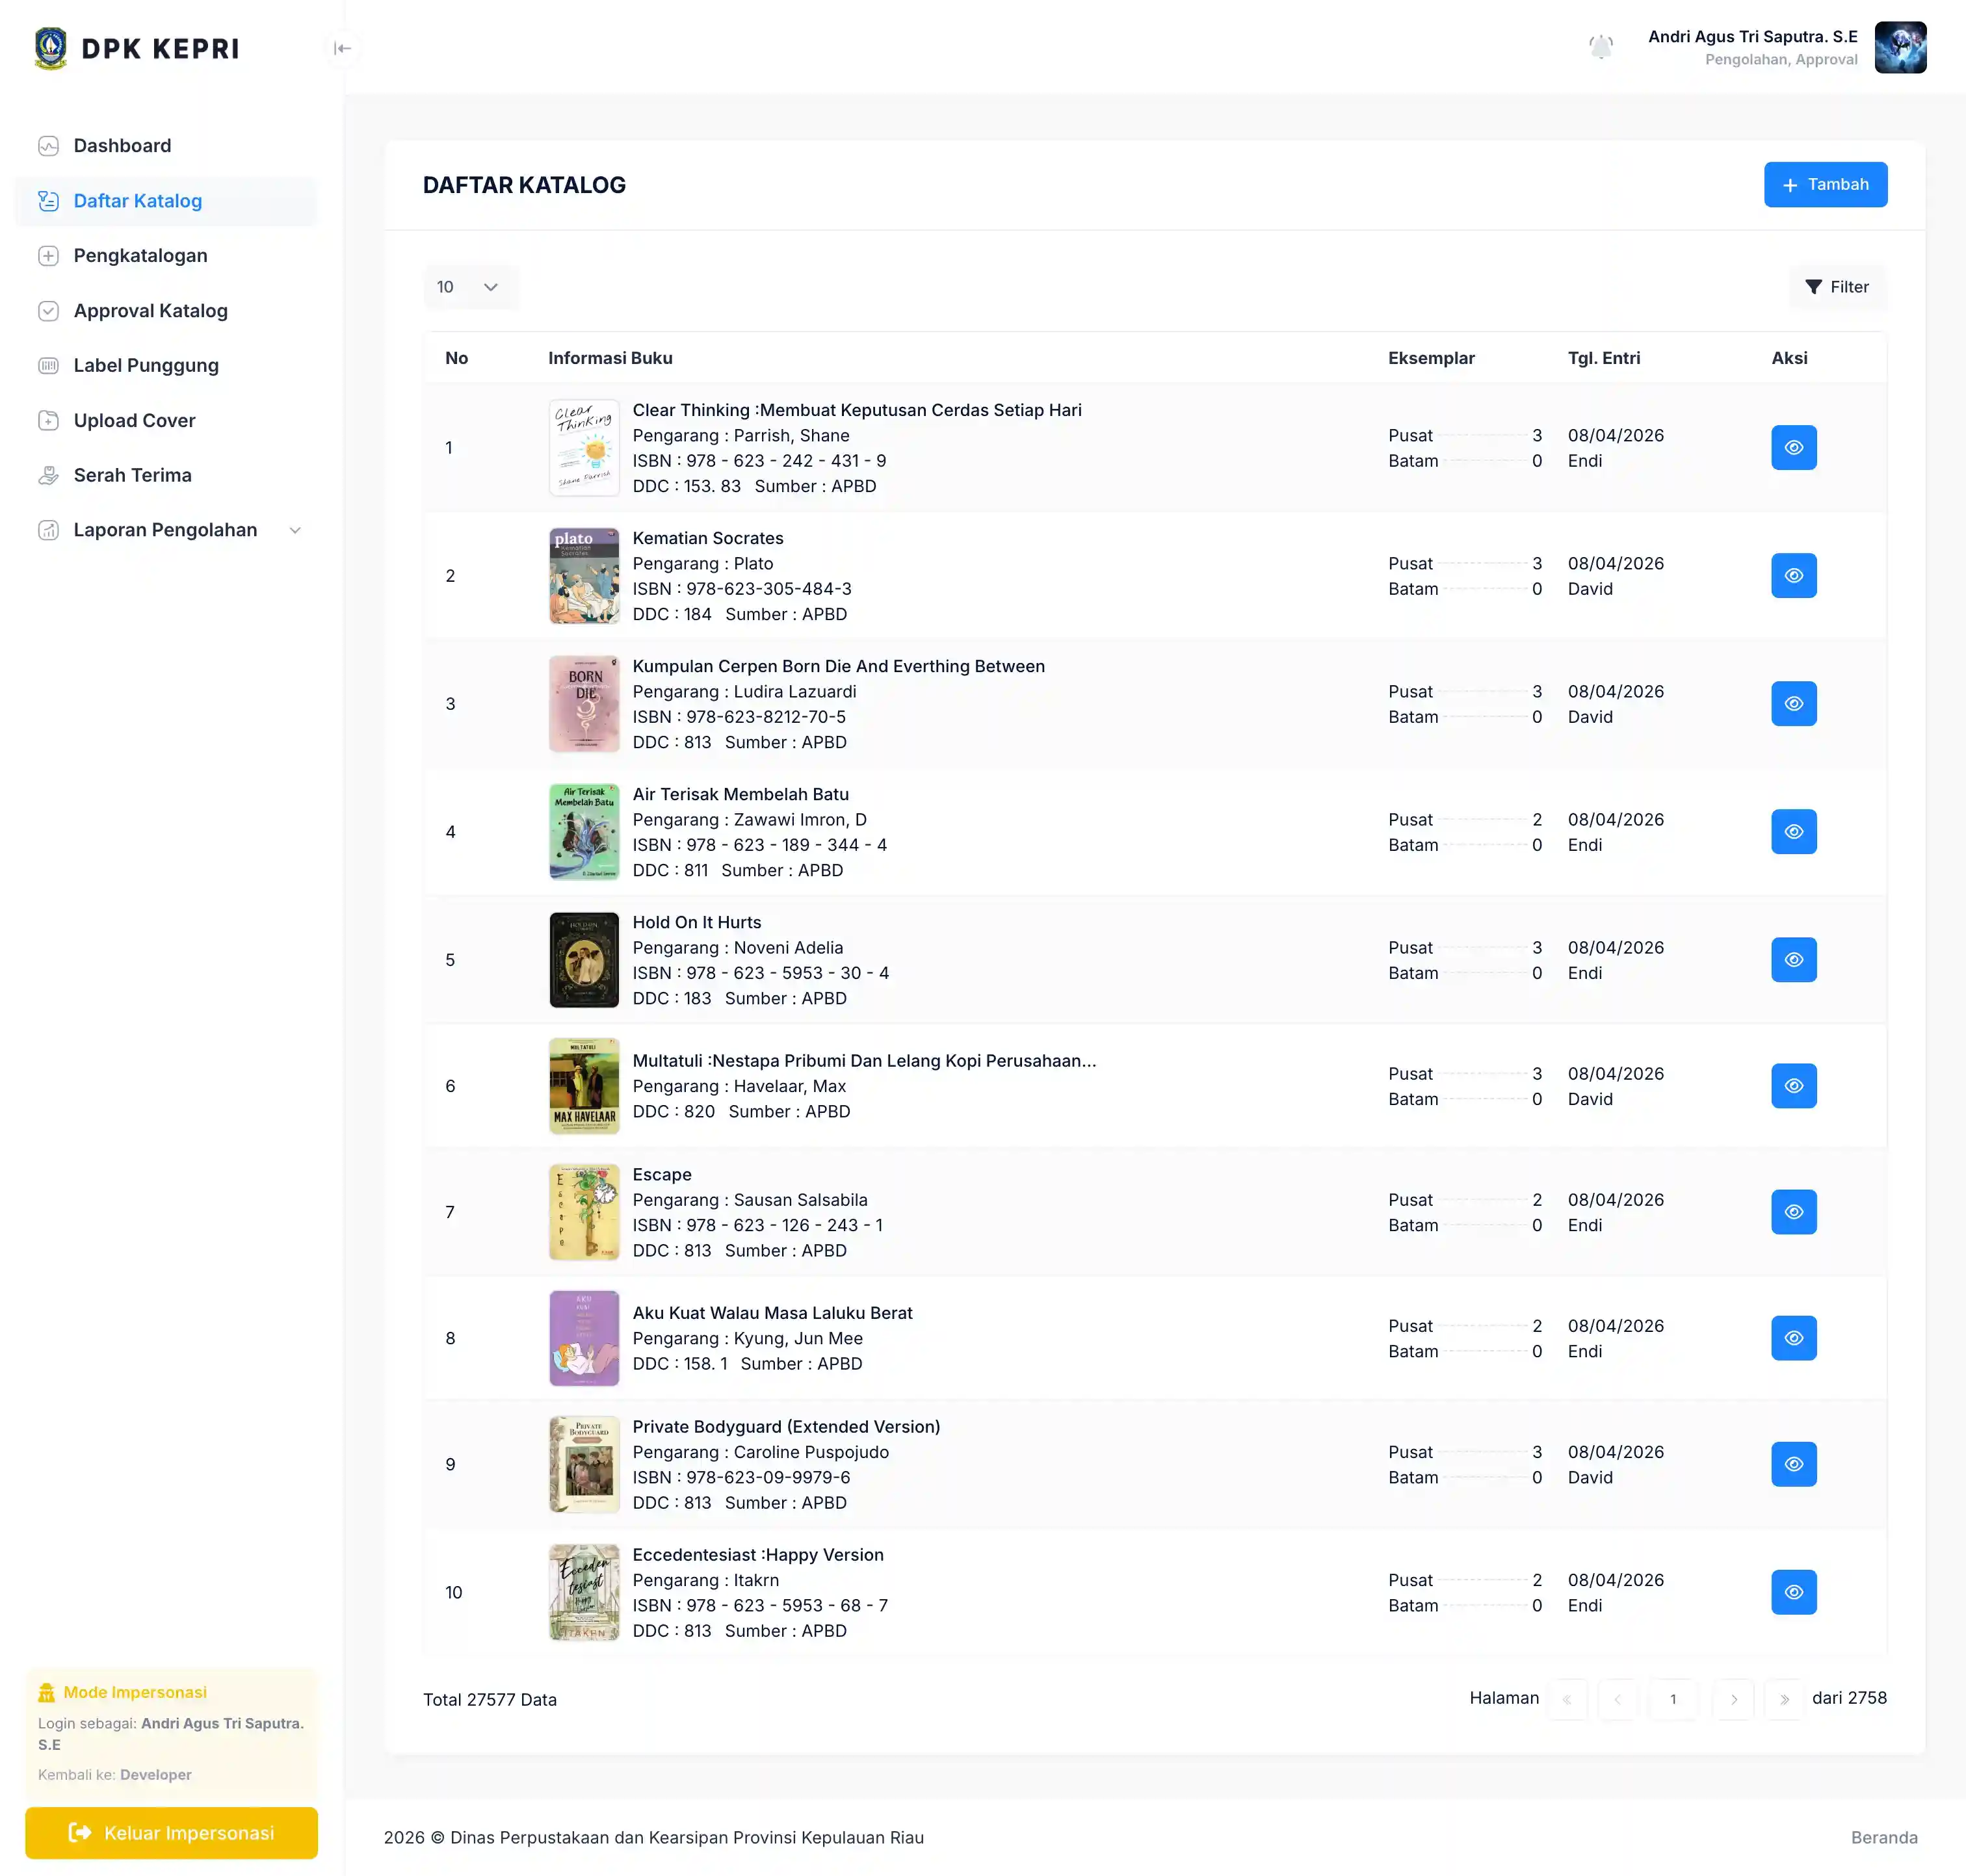Select the Pengkatalogan plus icon in sidebar
The image size is (1966, 1876).
pos(49,255)
